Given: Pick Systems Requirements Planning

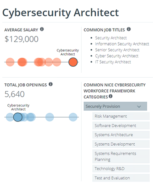Looking at the screenshot, I should point(121,156).
